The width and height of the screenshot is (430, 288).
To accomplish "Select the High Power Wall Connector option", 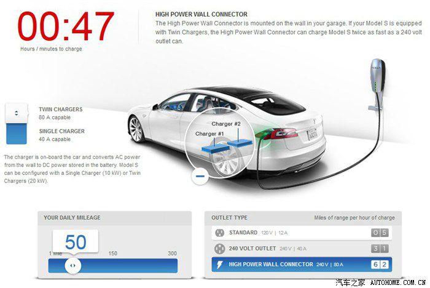I will click(302, 265).
